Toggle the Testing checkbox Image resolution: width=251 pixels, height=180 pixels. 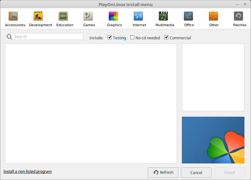tap(110, 37)
